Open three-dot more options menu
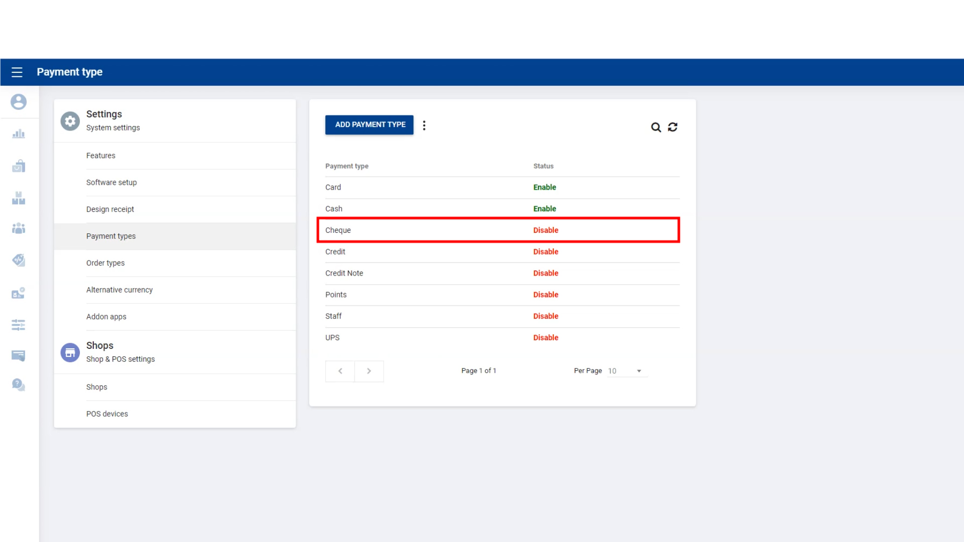Image resolution: width=964 pixels, height=542 pixels. 424,125
